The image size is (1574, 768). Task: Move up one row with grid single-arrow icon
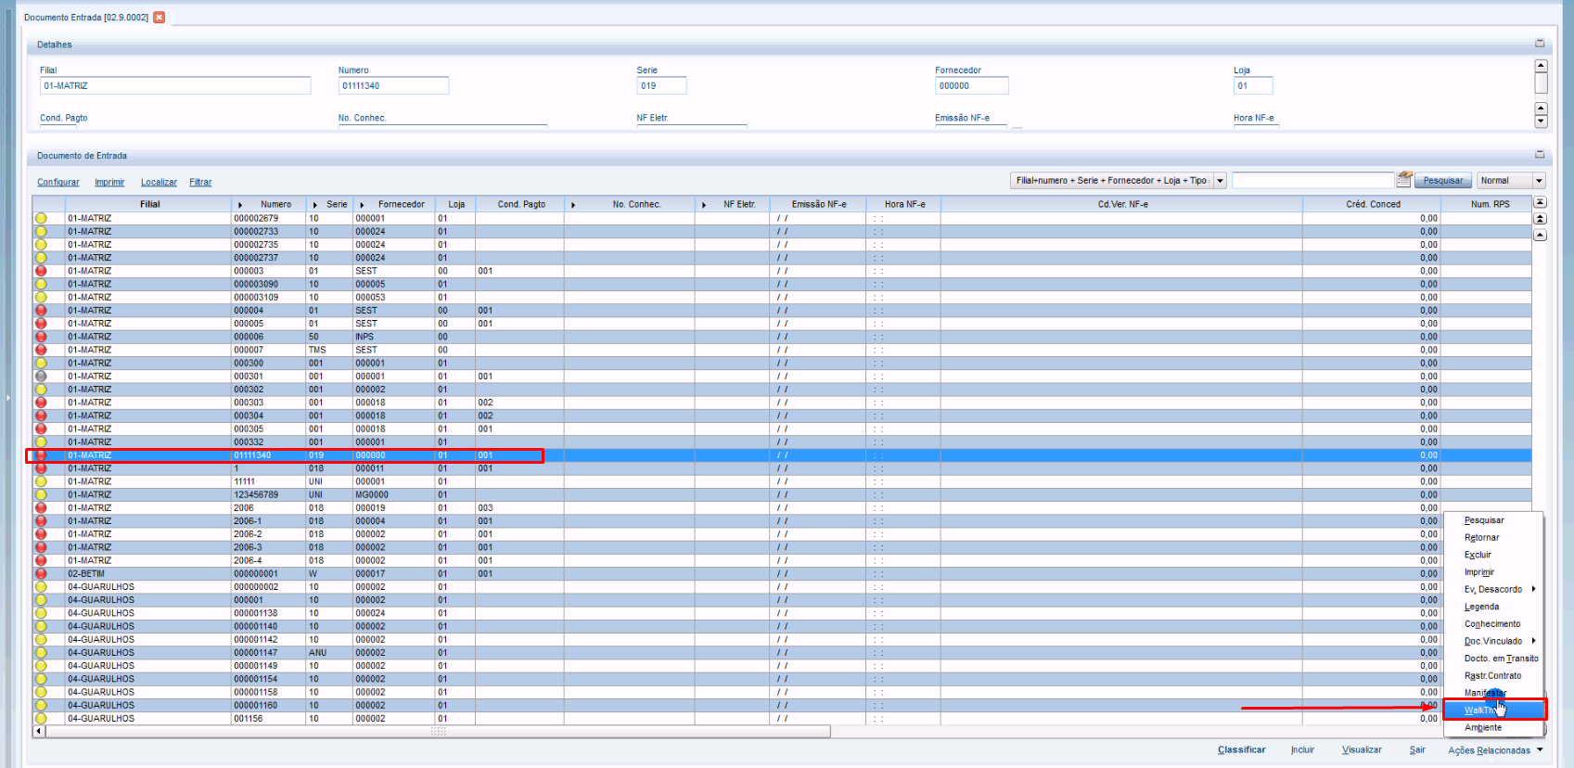coord(1540,236)
